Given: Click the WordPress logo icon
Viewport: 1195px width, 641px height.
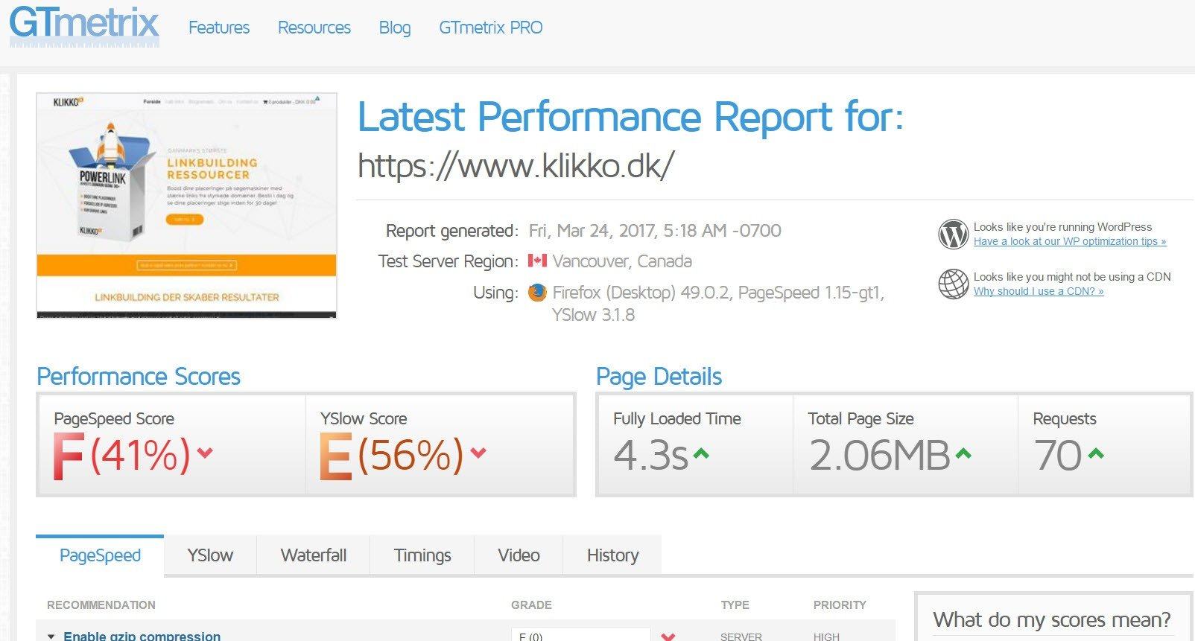Looking at the screenshot, I should pyautogui.click(x=953, y=234).
